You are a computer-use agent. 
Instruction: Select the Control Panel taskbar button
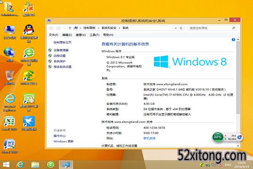66,165
